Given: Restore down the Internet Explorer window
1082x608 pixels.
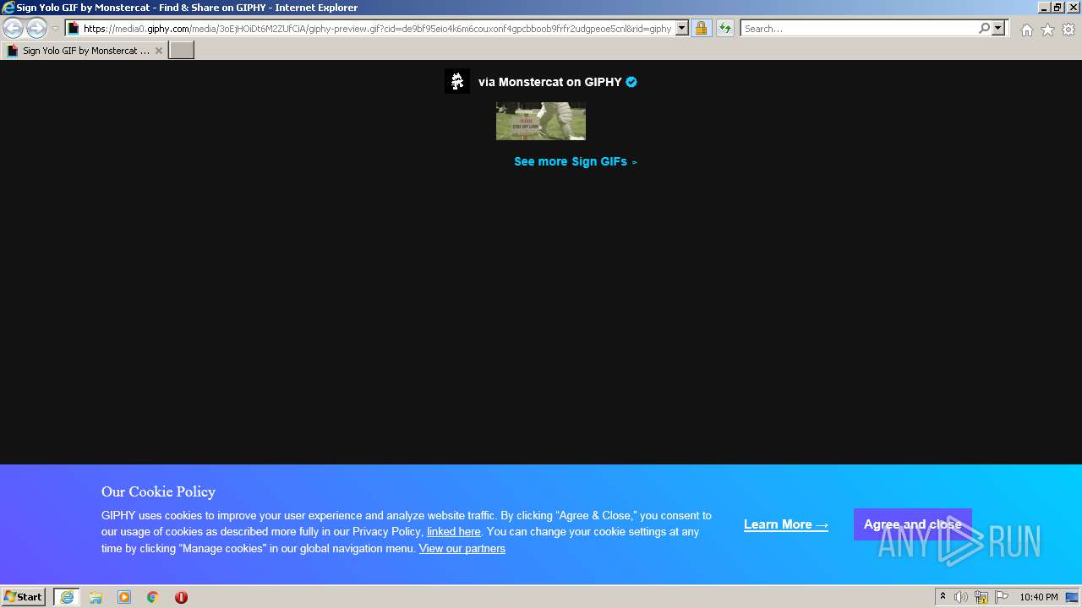Looking at the screenshot, I should click(1057, 8).
